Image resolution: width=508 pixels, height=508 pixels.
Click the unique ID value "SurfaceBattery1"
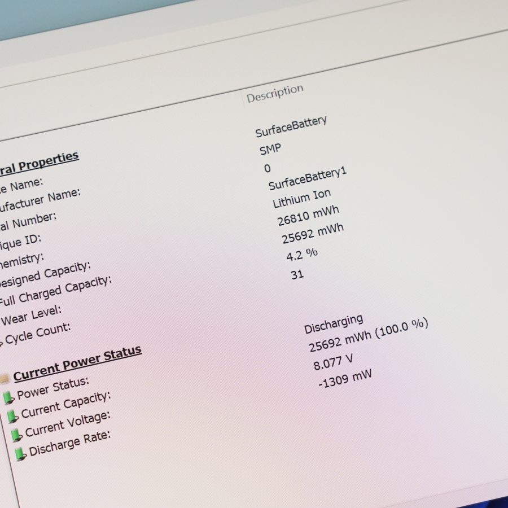click(x=308, y=179)
